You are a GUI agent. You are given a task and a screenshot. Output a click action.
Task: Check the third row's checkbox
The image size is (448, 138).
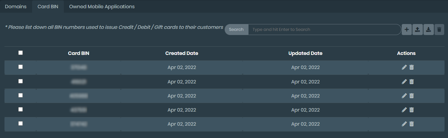(x=21, y=95)
